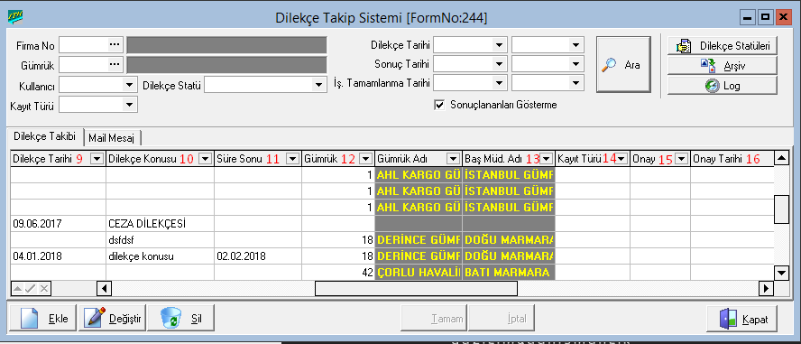Switch to the Mail Mesaj tab
Viewport: 801px width, 344px height.
pos(111,138)
